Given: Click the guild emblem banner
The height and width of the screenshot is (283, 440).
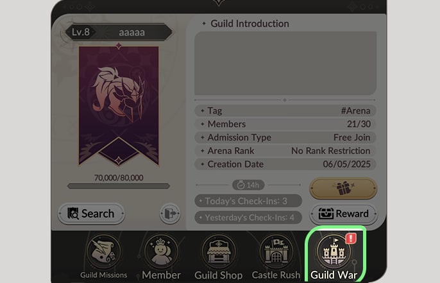Looking at the screenshot, I should pyautogui.click(x=119, y=106).
